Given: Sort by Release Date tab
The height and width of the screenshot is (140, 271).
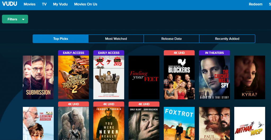Looking at the screenshot, I should tap(171, 39).
